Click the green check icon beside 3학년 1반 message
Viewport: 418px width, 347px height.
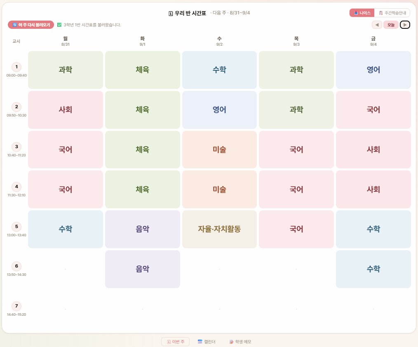click(x=59, y=25)
